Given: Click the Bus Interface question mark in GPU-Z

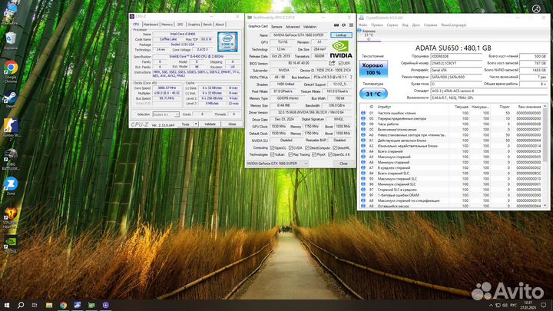Looking at the screenshot, I should point(351,77).
